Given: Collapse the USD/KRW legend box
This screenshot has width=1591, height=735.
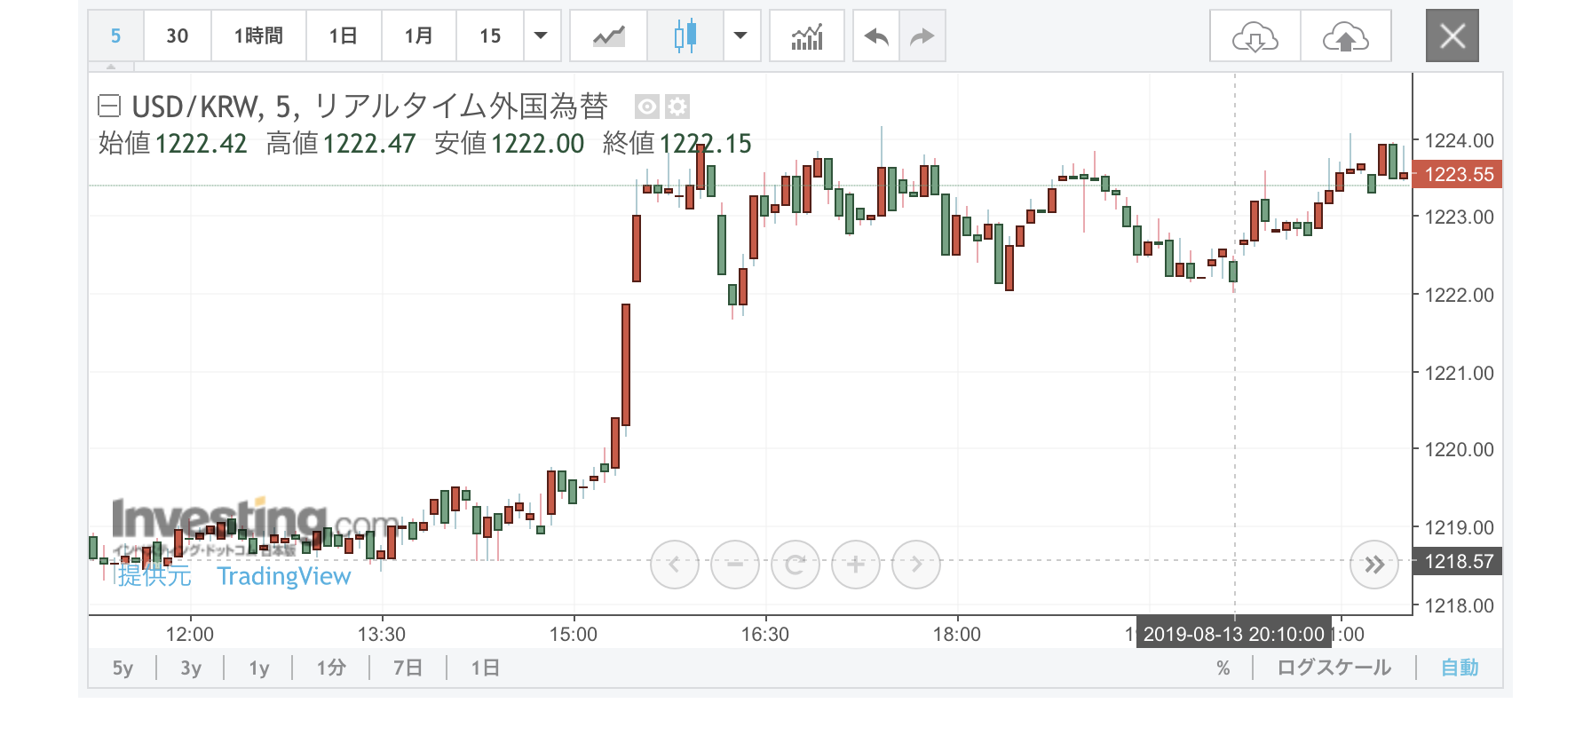Looking at the screenshot, I should pos(108,107).
